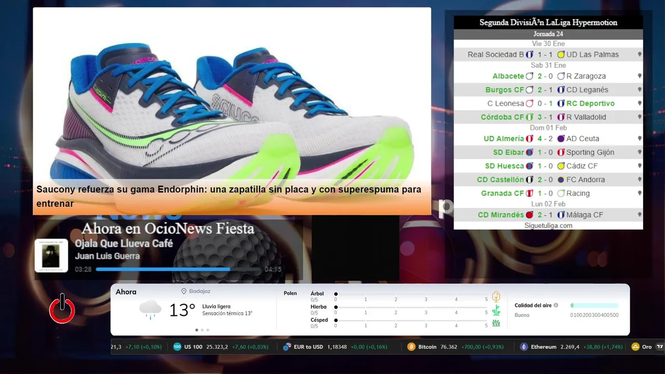
Task: Click the Segunda División LaLiga Hypermotion title
Action: click(x=548, y=22)
